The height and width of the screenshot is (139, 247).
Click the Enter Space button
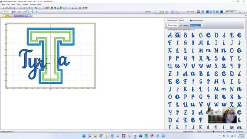tap(173, 25)
